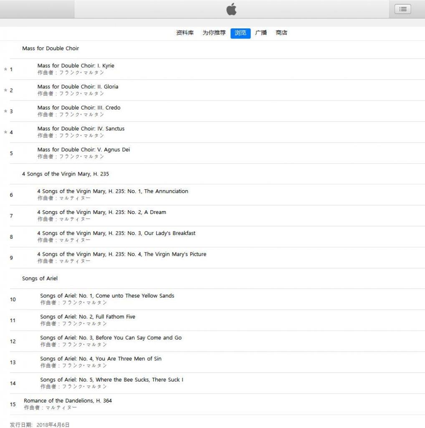Click the star icon next to track 3
Viewport: 425px width, 428px height.
pyautogui.click(x=5, y=111)
